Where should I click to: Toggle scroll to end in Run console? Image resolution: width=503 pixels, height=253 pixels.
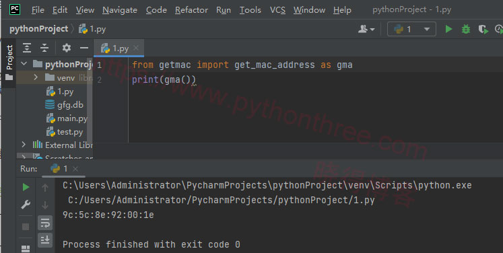(45, 240)
